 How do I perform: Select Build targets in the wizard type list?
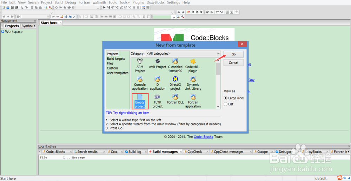pyautogui.click(x=116, y=59)
